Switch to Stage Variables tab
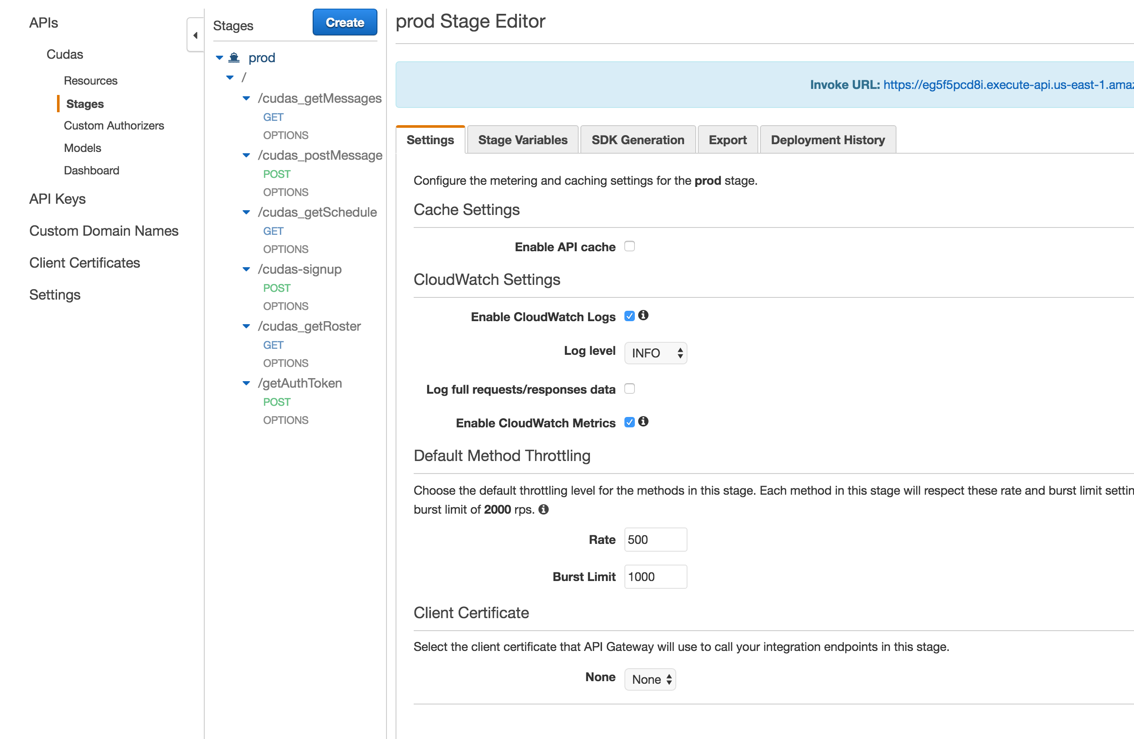Viewport: 1134px width, 739px height. click(523, 140)
